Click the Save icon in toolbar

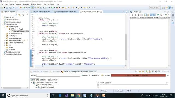tap(7, 8)
